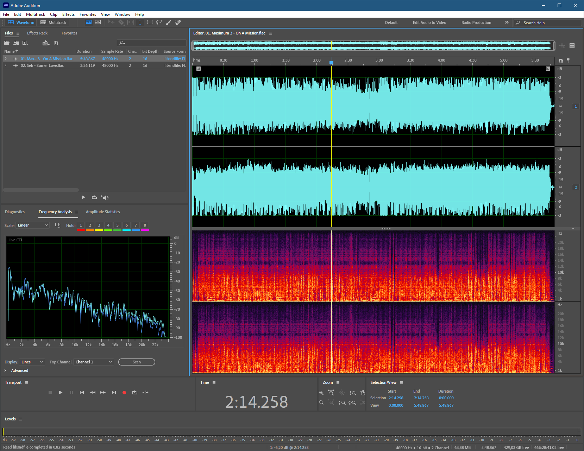The height and width of the screenshot is (451, 584).
Task: Select the Marquee Selection tool
Action: (150, 22)
